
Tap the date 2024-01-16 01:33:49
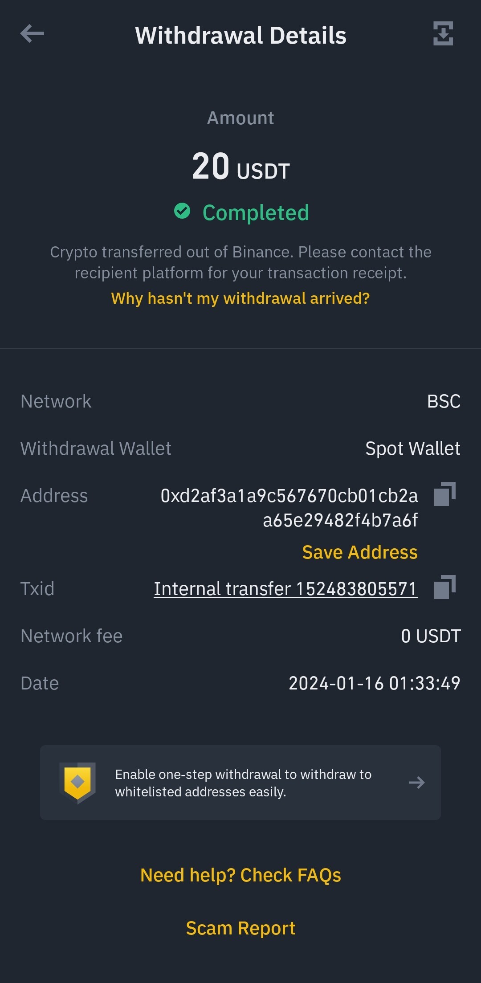[x=375, y=683]
